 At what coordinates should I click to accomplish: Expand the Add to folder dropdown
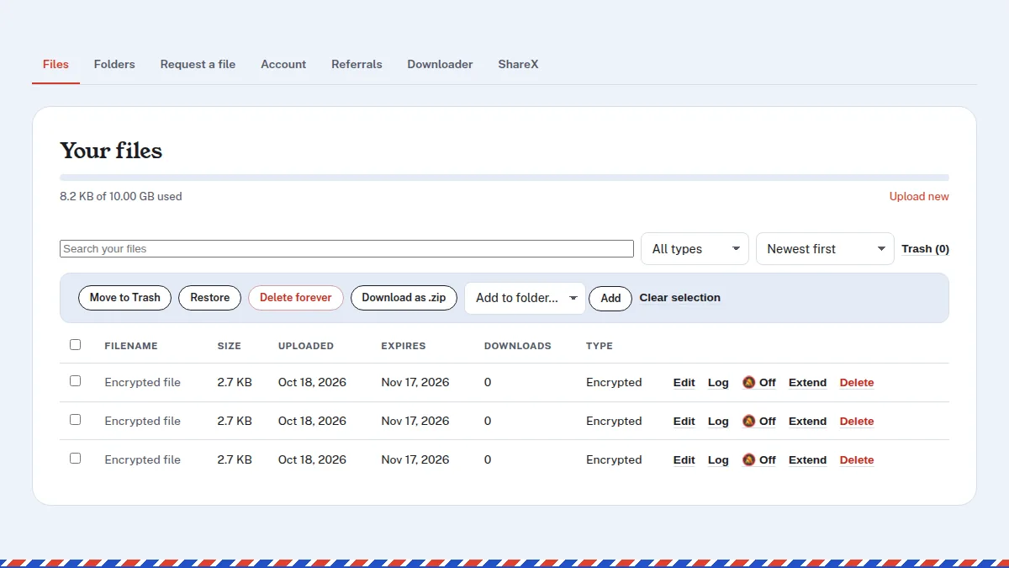[525, 298]
